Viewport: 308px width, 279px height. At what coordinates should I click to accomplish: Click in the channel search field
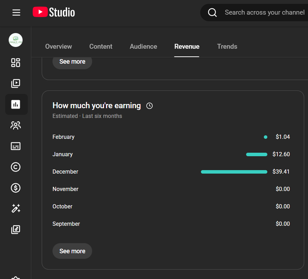[264, 13]
